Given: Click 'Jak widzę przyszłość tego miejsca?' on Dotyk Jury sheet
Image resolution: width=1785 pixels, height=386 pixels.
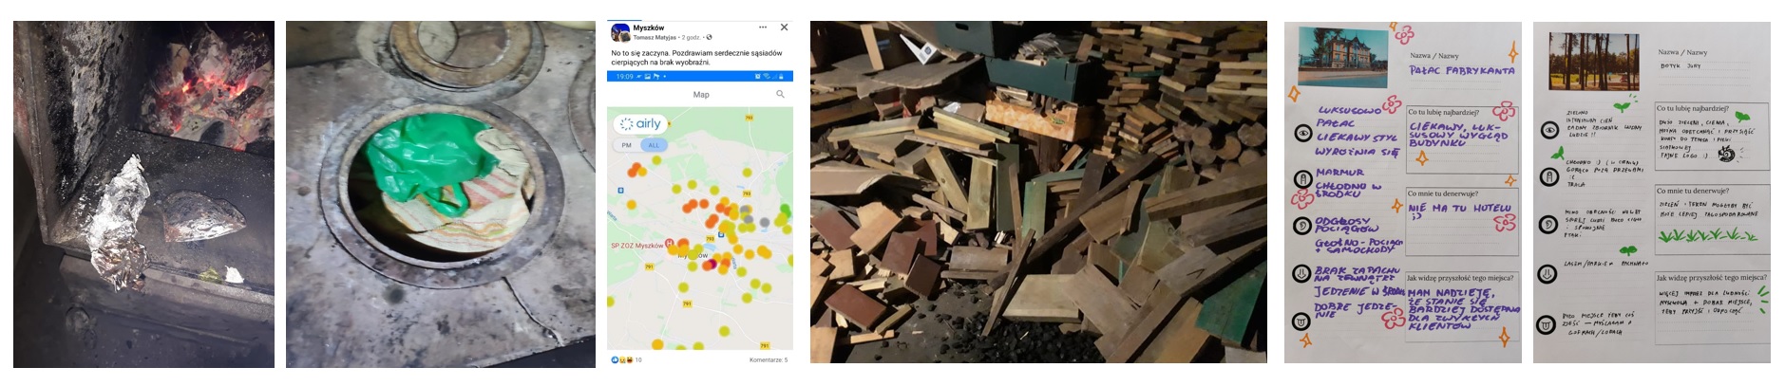Looking at the screenshot, I should [x=1712, y=278].
